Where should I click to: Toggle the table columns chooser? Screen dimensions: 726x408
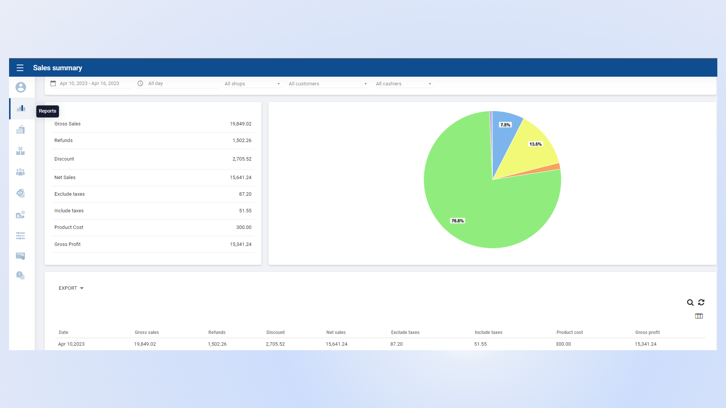tap(699, 316)
